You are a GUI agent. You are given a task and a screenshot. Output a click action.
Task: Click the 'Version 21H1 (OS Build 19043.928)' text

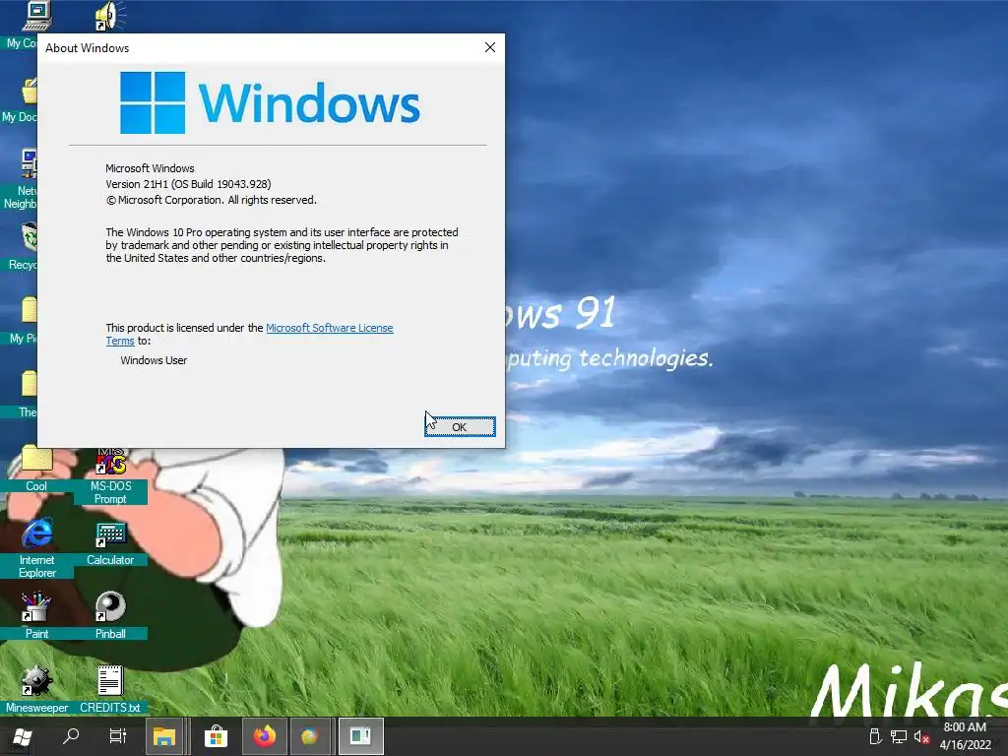188,184
